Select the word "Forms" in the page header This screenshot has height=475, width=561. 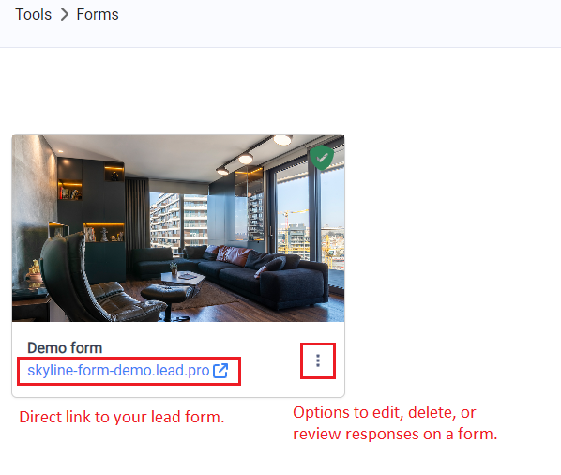[x=98, y=15]
